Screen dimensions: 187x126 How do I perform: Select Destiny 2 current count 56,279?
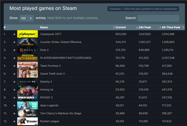point(120,82)
